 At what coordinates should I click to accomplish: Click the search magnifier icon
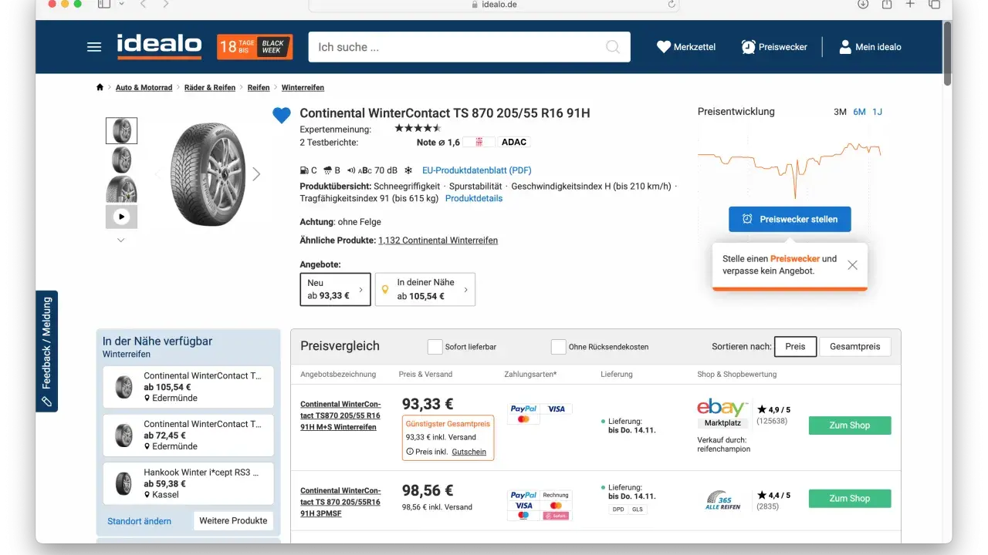[x=613, y=47]
